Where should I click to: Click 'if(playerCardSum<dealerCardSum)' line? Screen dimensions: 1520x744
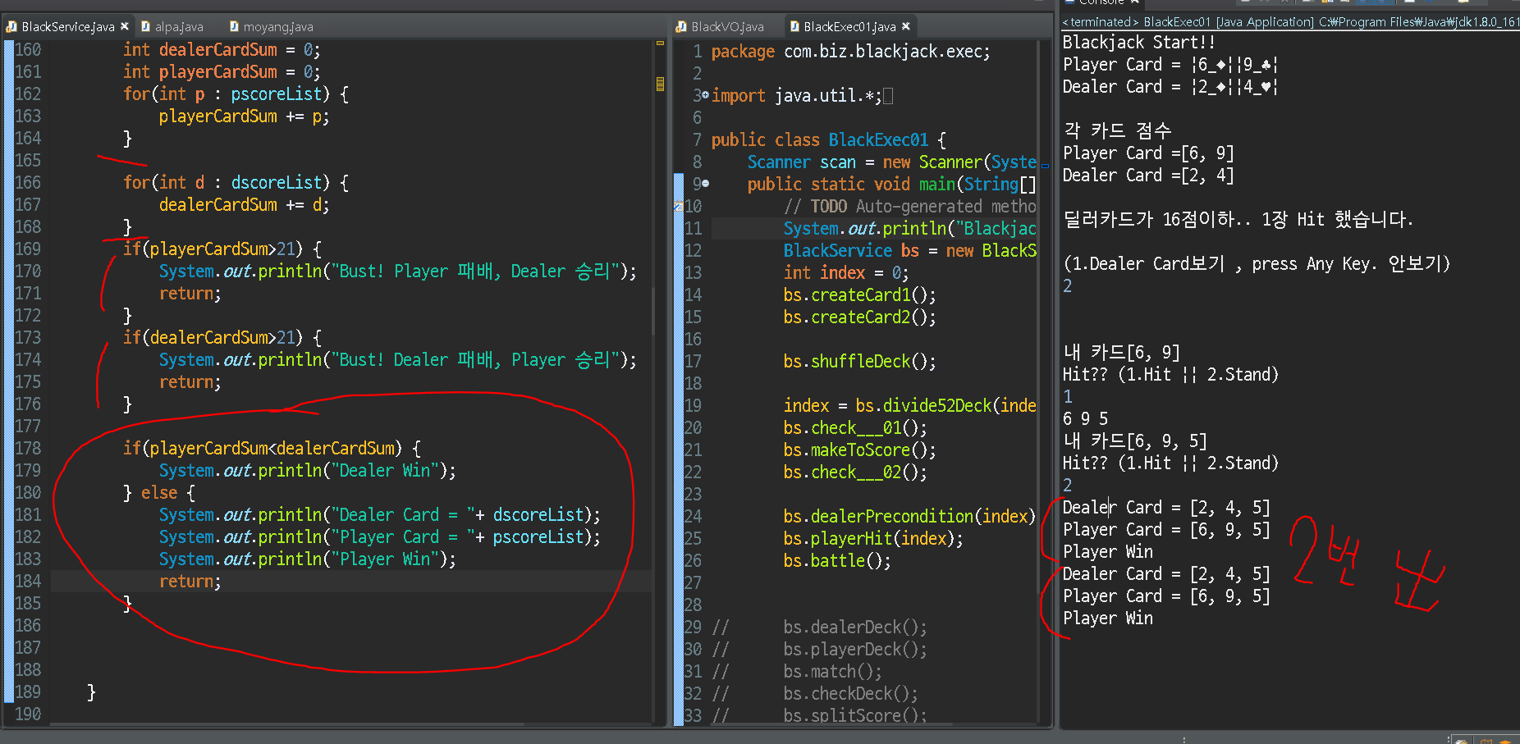272,448
